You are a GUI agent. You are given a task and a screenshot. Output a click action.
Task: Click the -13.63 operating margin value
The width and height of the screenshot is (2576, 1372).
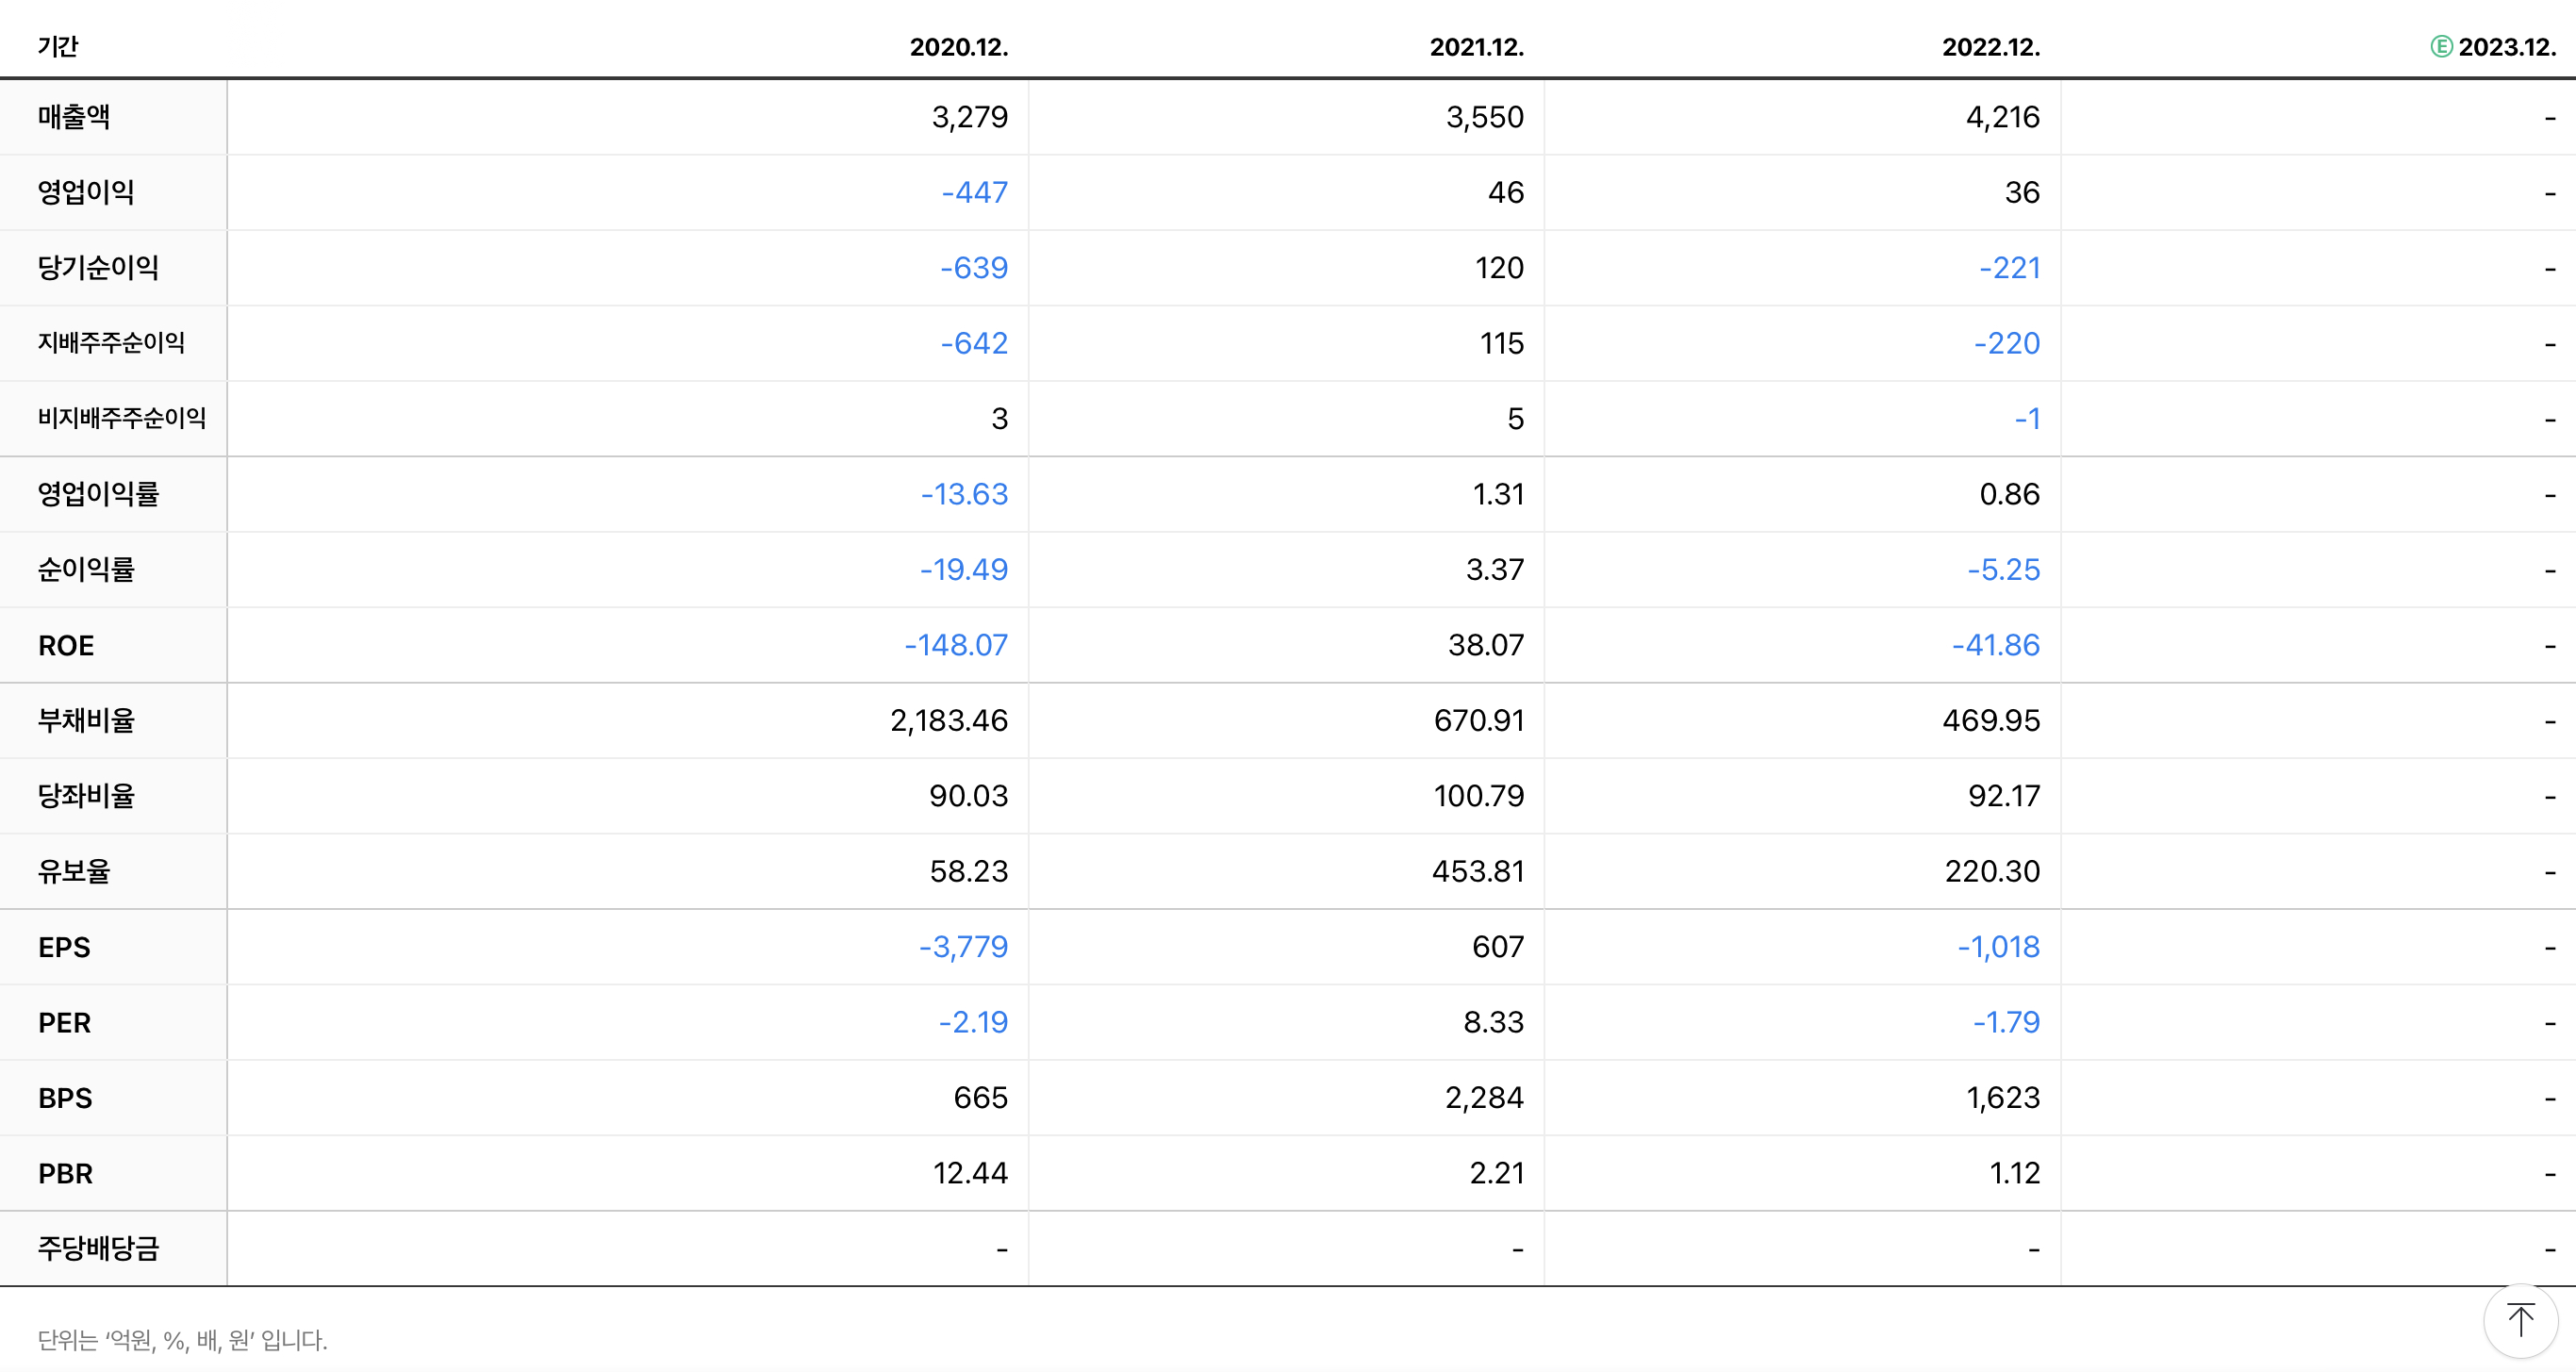tap(964, 494)
